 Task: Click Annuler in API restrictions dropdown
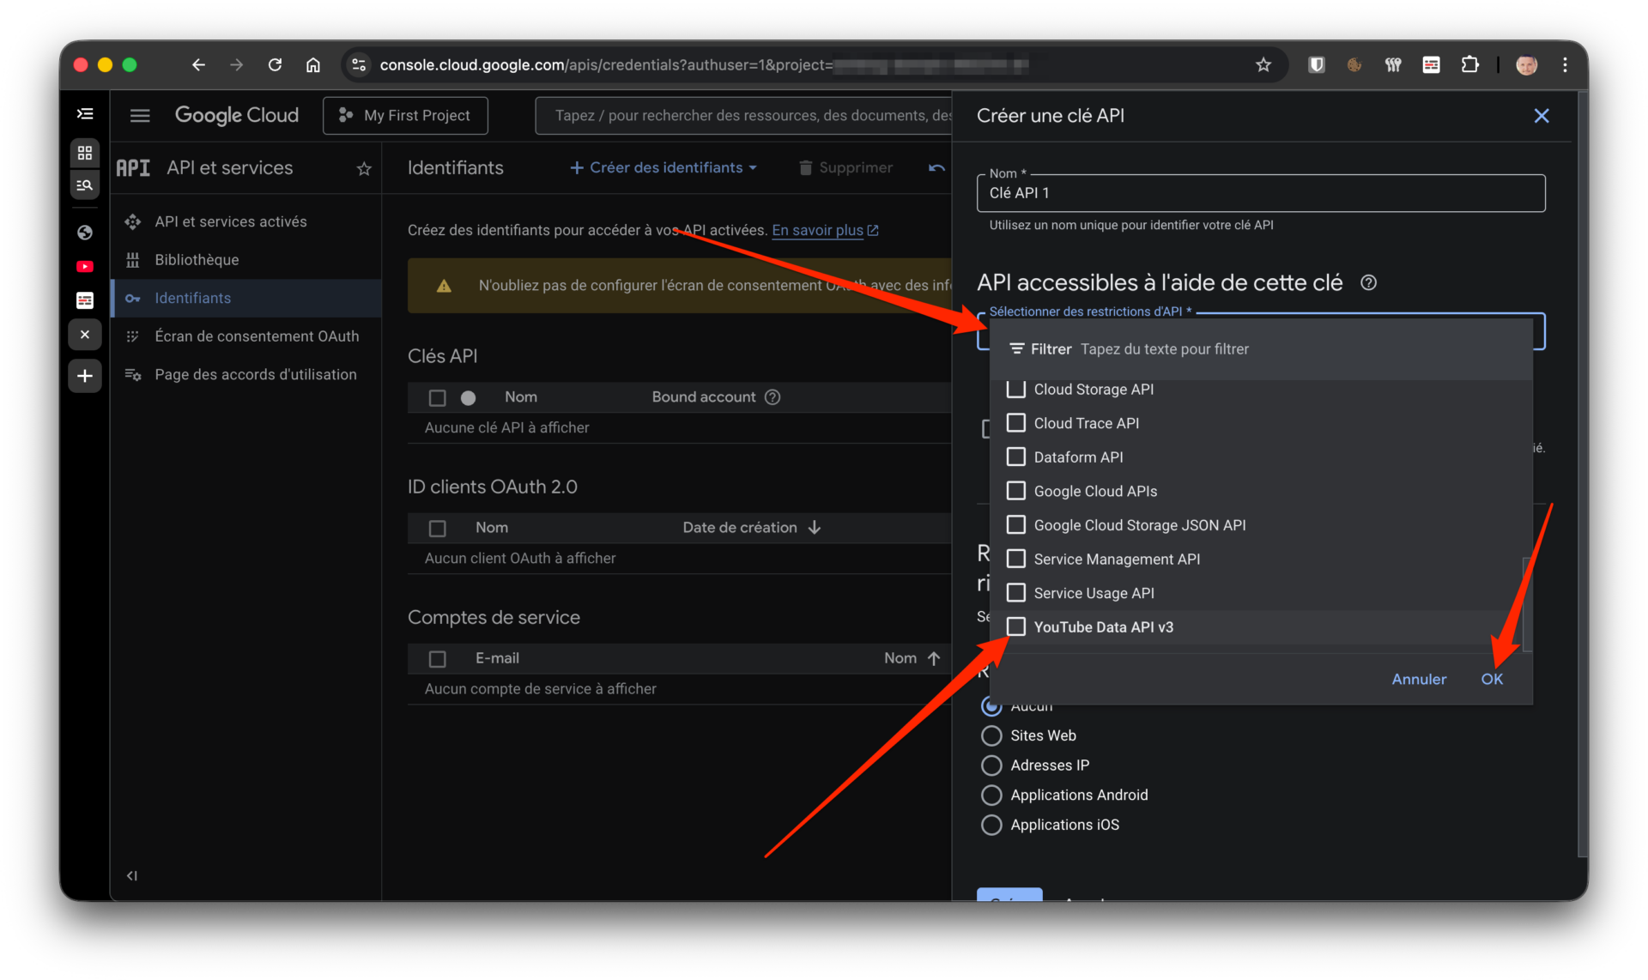1419,680
